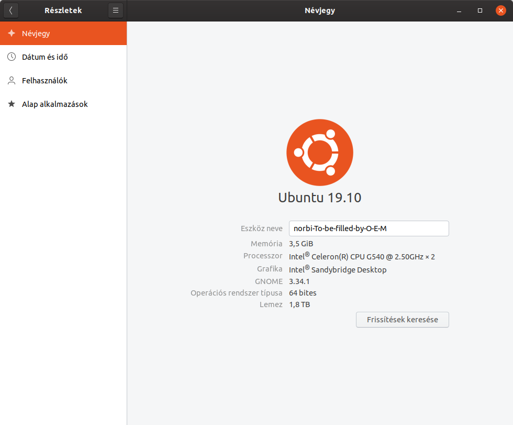Click the graphics value Intel Sandybridge Desktop
This screenshot has height=425, width=513.
(x=338, y=269)
